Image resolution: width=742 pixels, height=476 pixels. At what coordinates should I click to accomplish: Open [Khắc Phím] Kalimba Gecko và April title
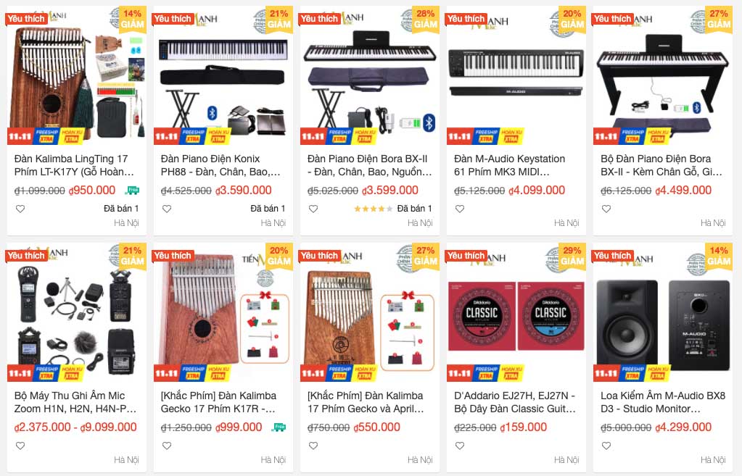(x=366, y=402)
